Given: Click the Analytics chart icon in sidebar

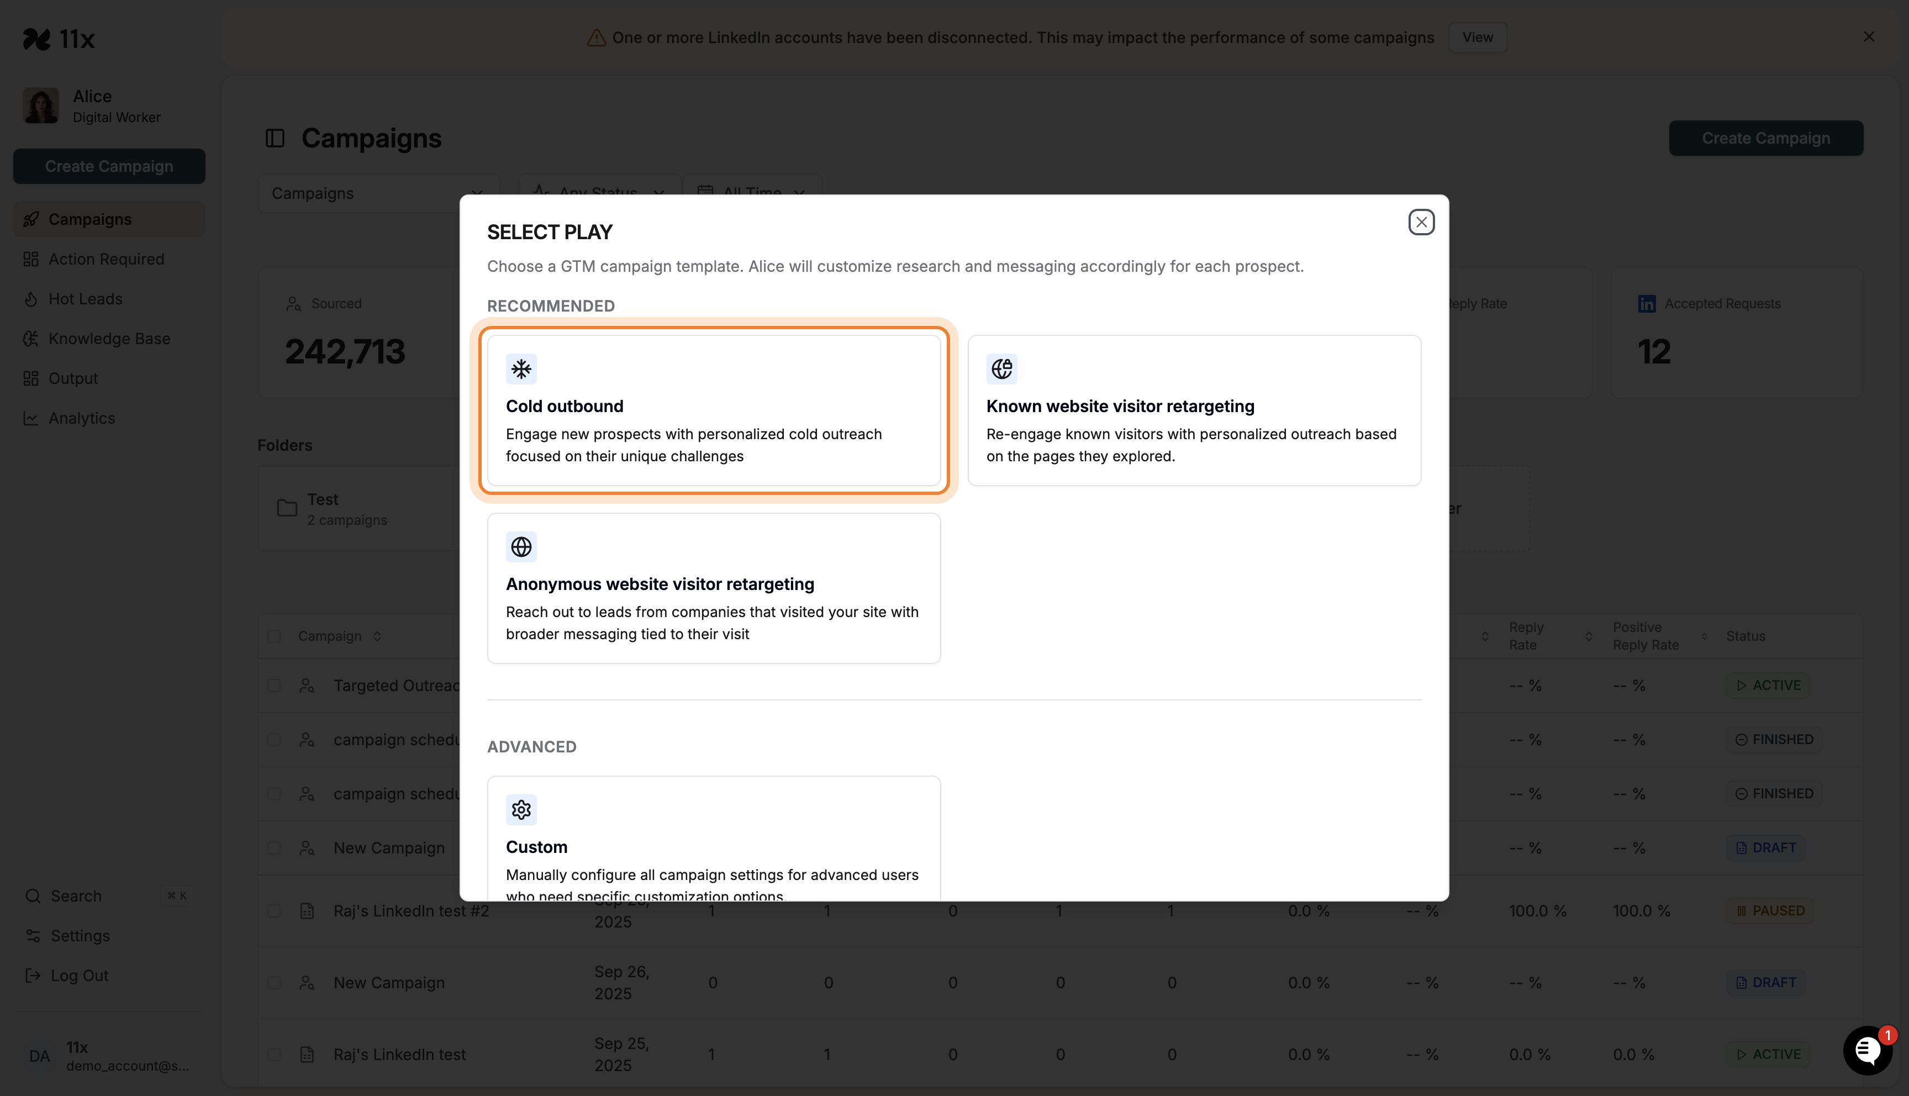Looking at the screenshot, I should pos(31,418).
